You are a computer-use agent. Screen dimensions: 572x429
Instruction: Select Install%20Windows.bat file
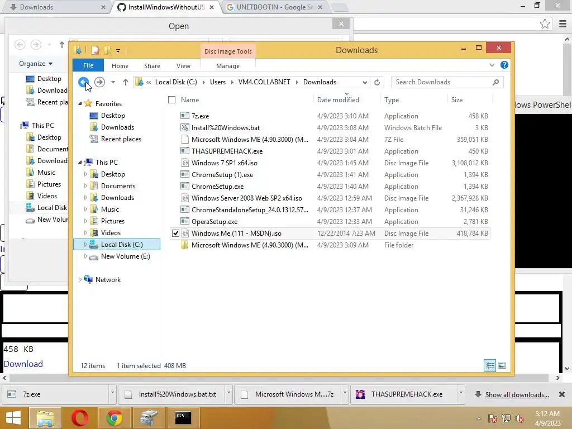(x=226, y=128)
